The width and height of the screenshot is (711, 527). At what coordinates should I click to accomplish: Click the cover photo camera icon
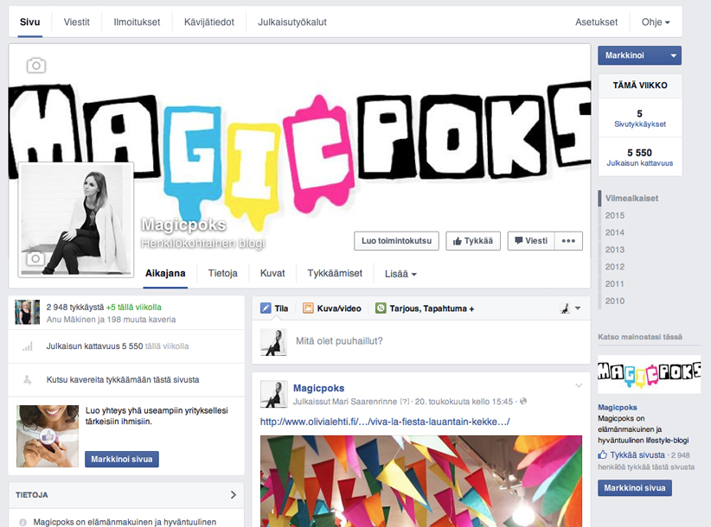[x=35, y=66]
